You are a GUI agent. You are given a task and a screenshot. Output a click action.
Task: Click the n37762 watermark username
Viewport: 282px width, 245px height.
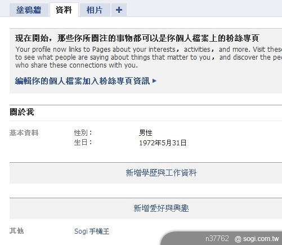[217, 239]
